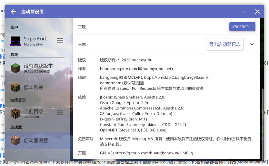
Task: Open the account list icon beside SuperEnd
Action: pyautogui.click(x=60, y=40)
